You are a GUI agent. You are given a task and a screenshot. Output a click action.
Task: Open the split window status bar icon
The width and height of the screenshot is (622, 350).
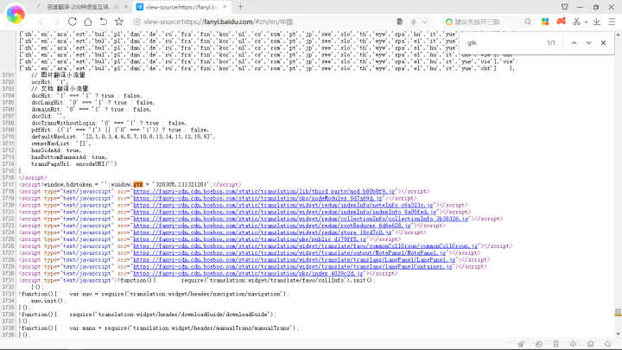591,344
